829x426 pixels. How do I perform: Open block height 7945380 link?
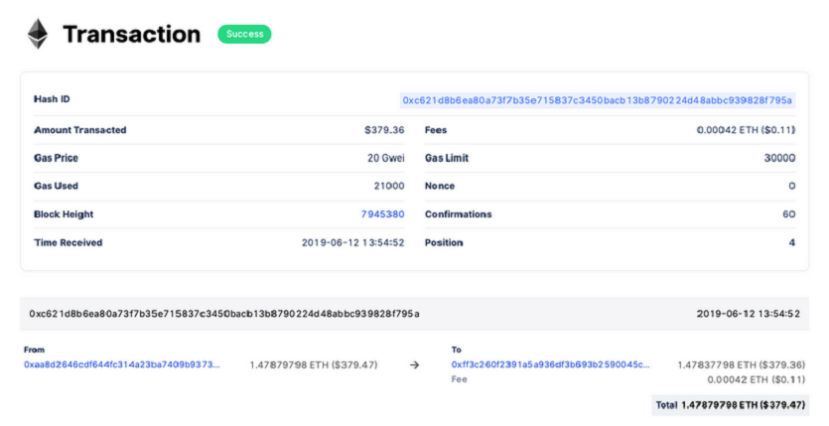point(382,214)
